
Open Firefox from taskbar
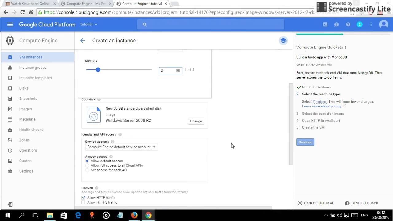pyautogui.click(x=134, y=215)
